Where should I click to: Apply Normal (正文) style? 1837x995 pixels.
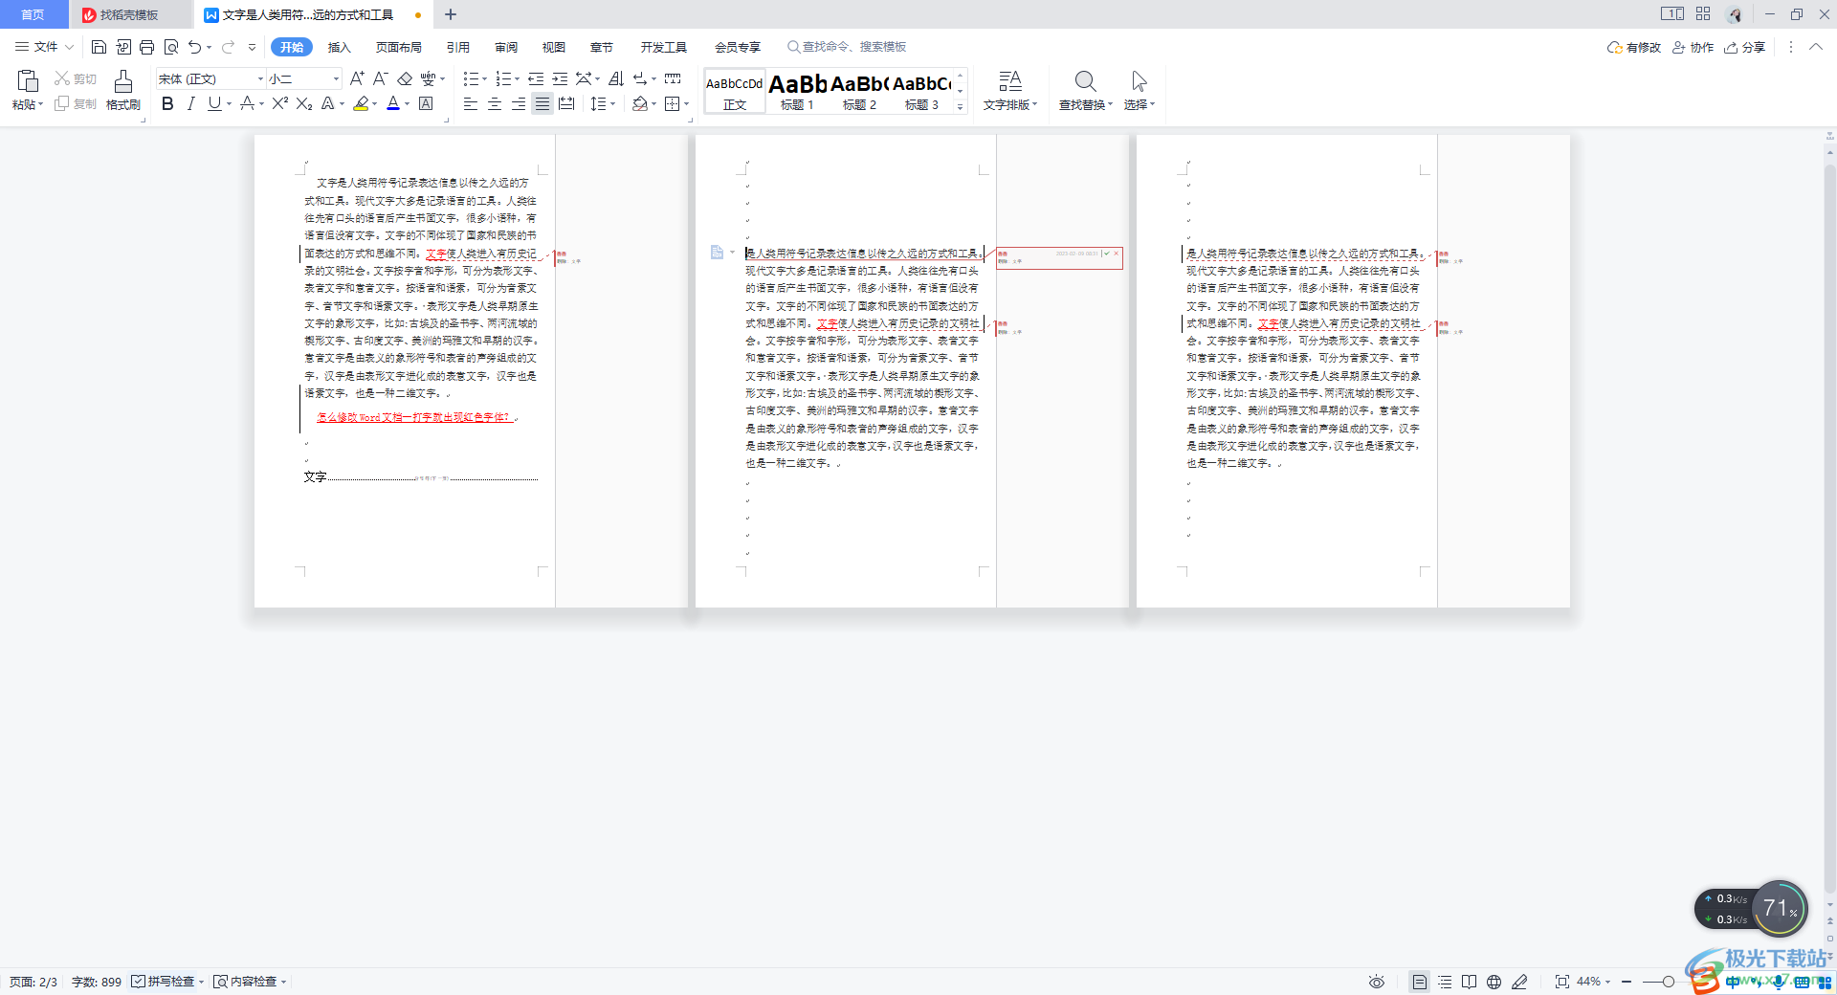pos(735,92)
